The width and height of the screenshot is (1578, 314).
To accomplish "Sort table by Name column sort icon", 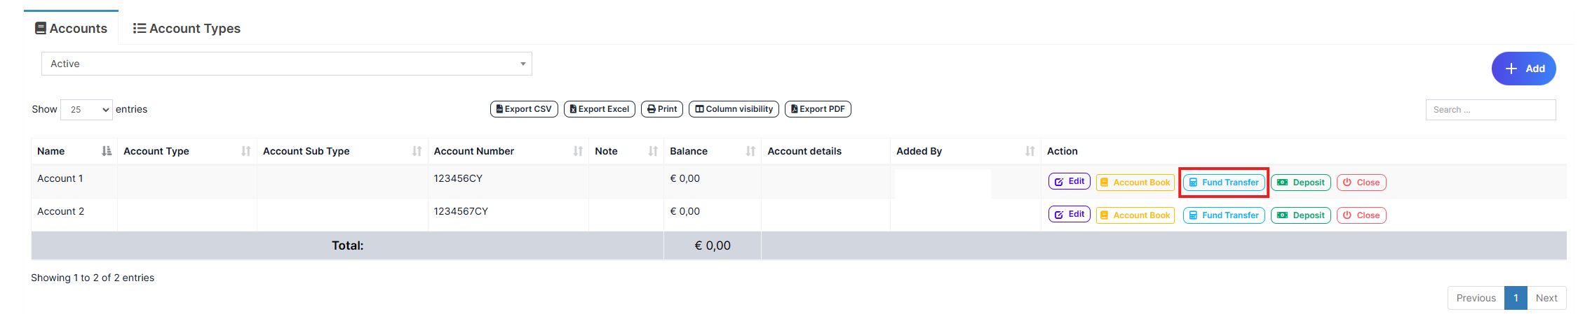I will pyautogui.click(x=107, y=151).
